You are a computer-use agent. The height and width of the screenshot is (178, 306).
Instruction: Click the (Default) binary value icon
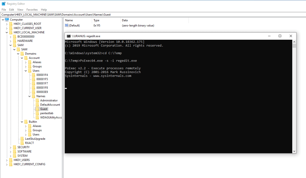point(67,26)
